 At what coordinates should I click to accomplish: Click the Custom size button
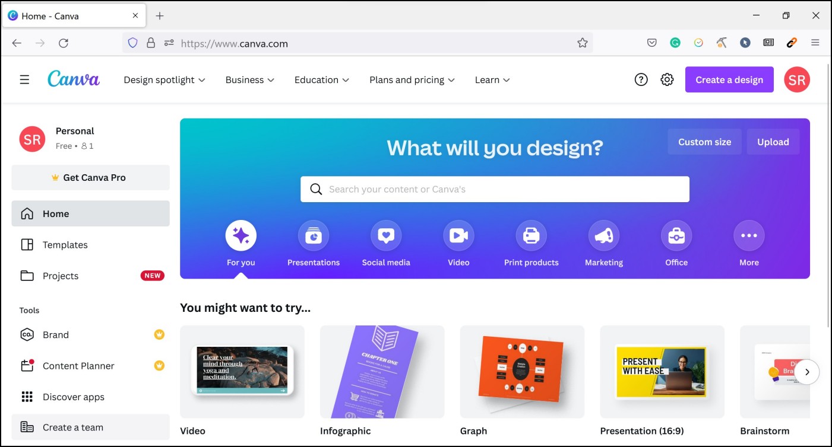[704, 142]
